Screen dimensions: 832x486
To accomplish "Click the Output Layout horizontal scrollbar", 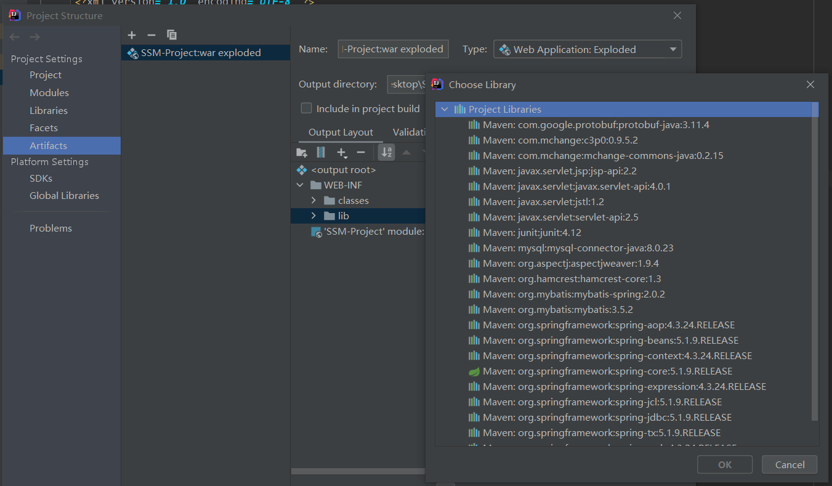I will tap(358, 471).
